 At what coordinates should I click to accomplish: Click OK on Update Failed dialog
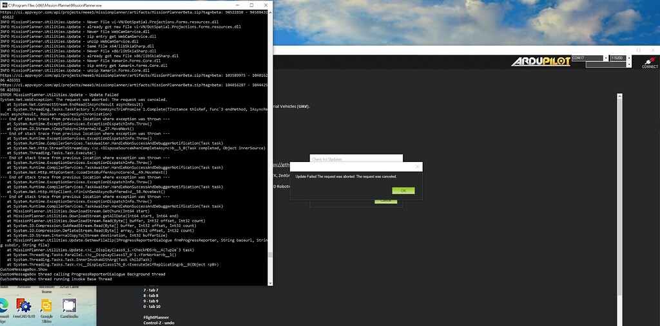coord(403,191)
